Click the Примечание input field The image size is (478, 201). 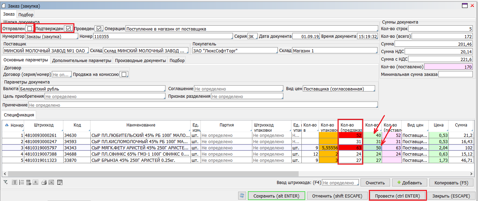202,105
